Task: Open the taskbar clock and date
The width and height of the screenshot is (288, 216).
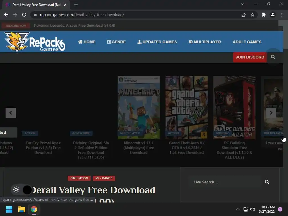Action: pos(267,209)
